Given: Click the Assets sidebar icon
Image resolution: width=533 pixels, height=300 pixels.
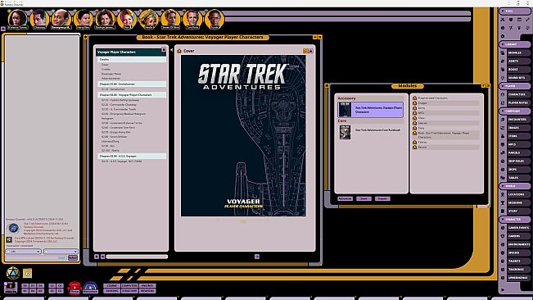Looking at the screenshot, I should pos(503,61).
